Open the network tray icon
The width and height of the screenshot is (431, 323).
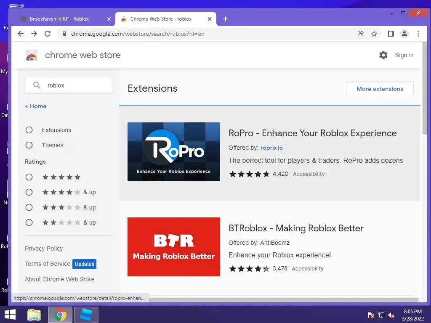point(381,315)
